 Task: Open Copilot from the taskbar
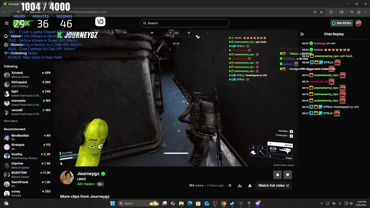point(173,203)
